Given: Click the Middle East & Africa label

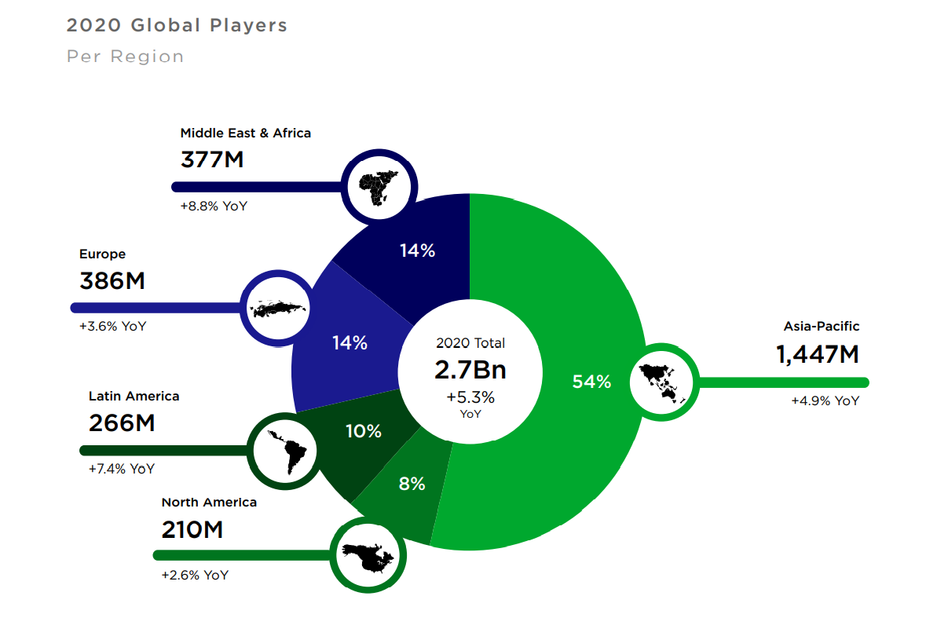Looking at the screenshot, I should pyautogui.click(x=245, y=133).
